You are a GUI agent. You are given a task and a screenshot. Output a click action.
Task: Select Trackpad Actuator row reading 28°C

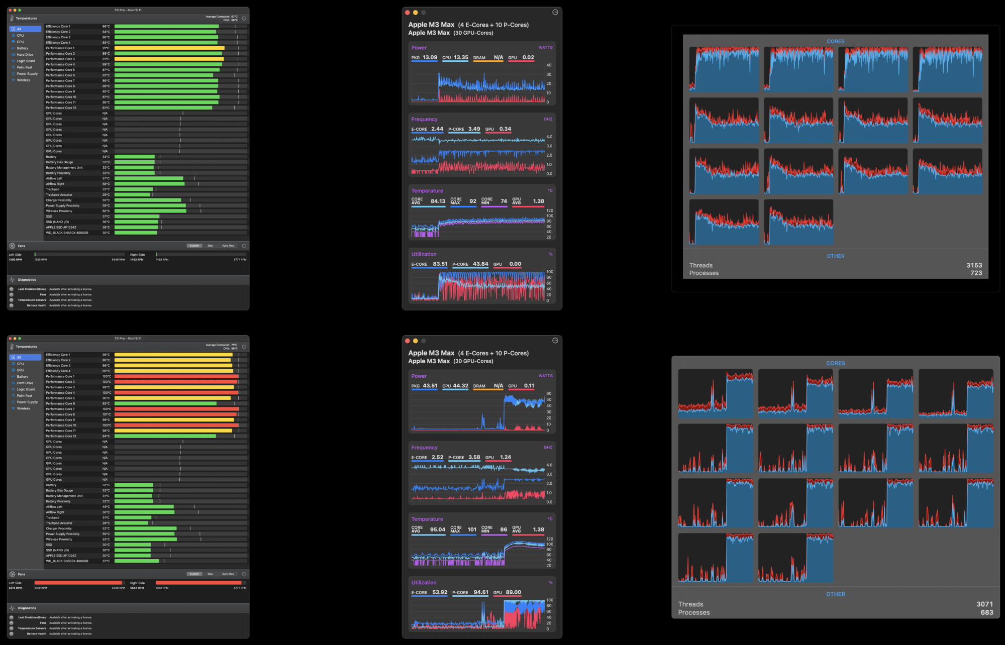pyautogui.click(x=146, y=523)
